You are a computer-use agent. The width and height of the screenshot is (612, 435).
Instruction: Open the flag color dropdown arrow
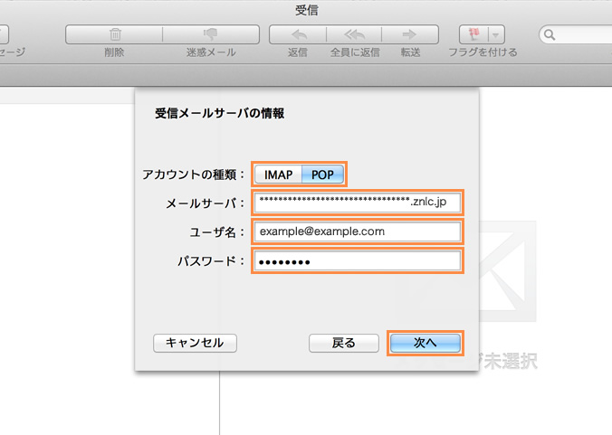[x=496, y=35]
